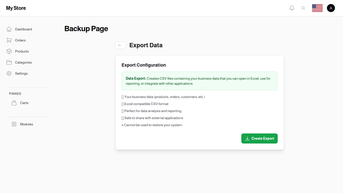
Task: Open the pinned Carts page
Action: pyautogui.click(x=24, y=103)
